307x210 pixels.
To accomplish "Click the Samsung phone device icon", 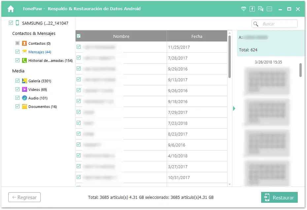I will [x=17, y=23].
